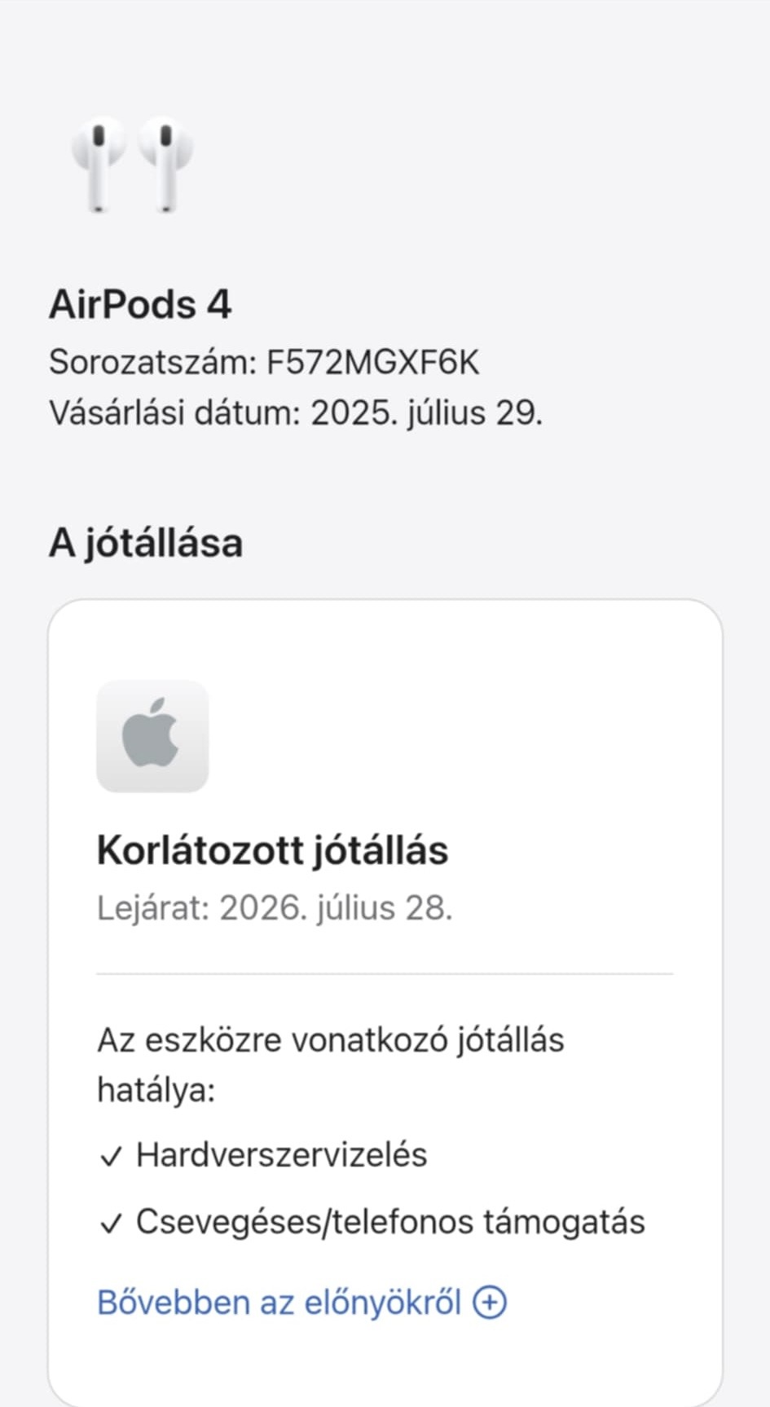Click the serial number F572MGXF6K
The width and height of the screenshot is (770, 1407).
point(373,362)
